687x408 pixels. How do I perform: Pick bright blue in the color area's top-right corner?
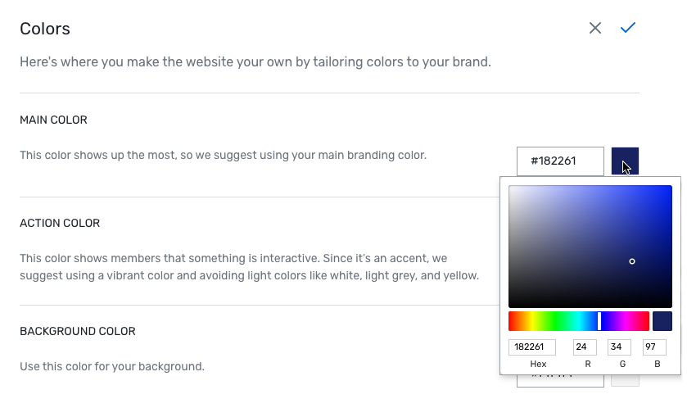click(x=670, y=188)
